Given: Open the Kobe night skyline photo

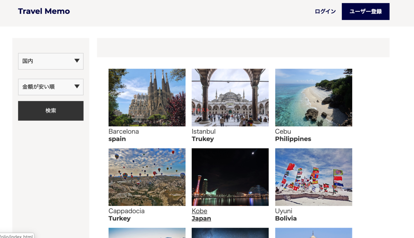Looking at the screenshot, I should point(230,177).
